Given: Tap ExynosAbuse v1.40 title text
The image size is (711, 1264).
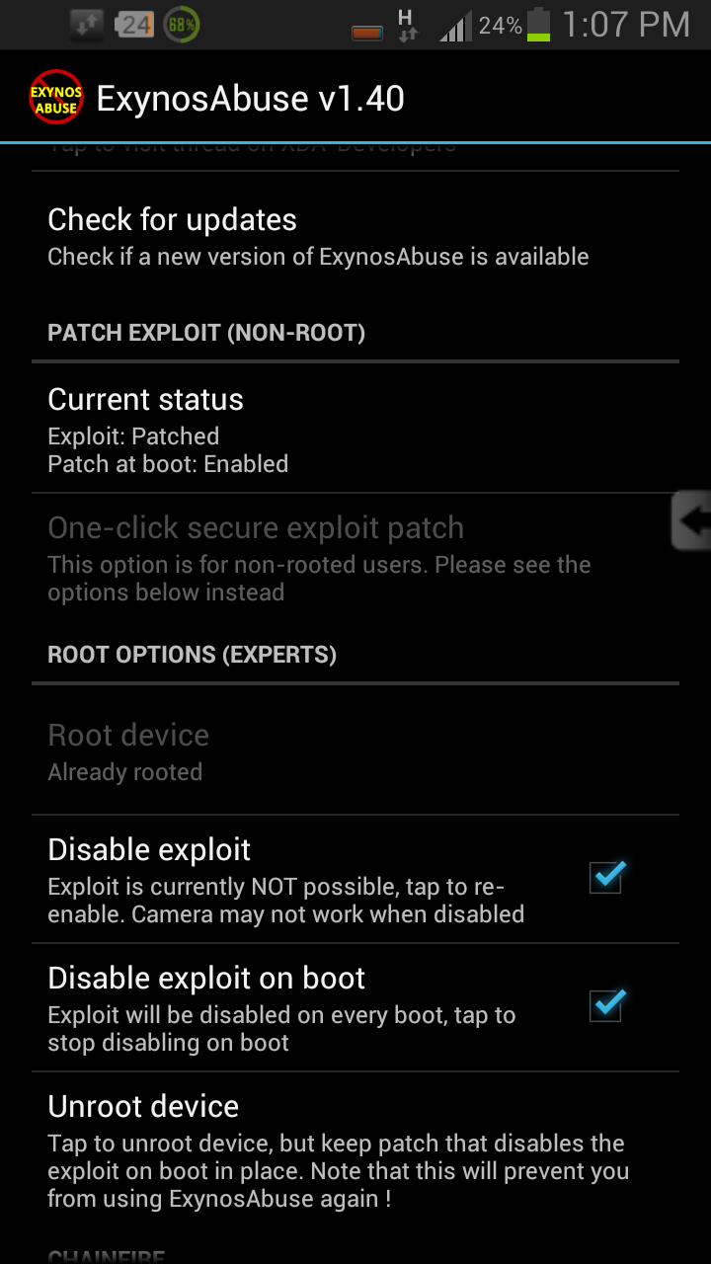Looking at the screenshot, I should pyautogui.click(x=251, y=98).
